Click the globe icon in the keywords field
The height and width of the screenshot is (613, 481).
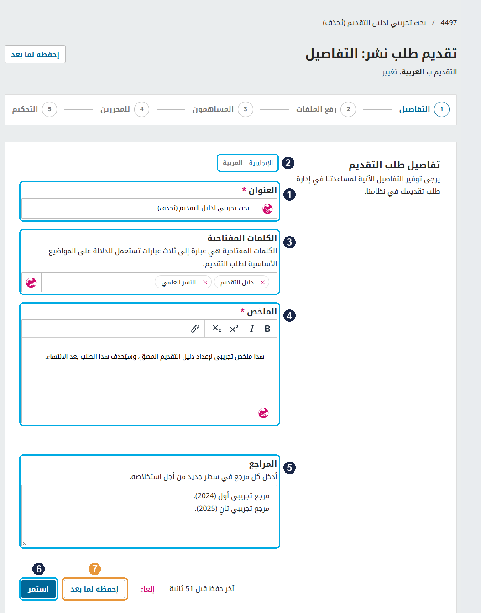pyautogui.click(x=31, y=283)
